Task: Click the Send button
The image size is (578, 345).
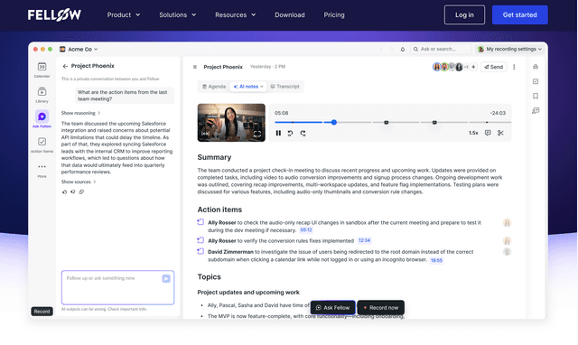Action: 494,67
